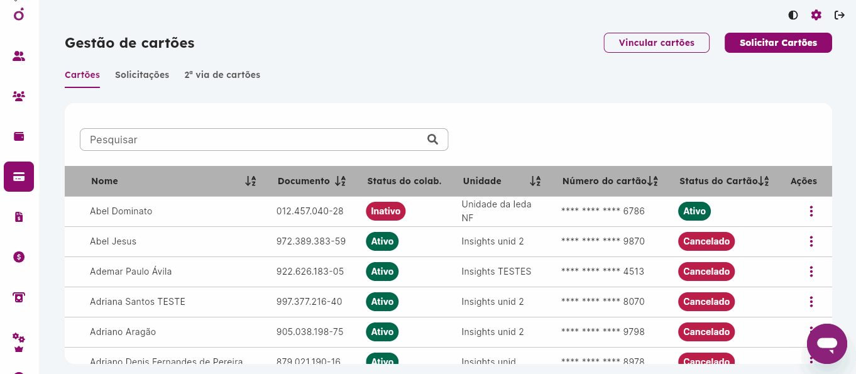Click the search magnifier icon
The height and width of the screenshot is (374, 856).
tap(432, 140)
